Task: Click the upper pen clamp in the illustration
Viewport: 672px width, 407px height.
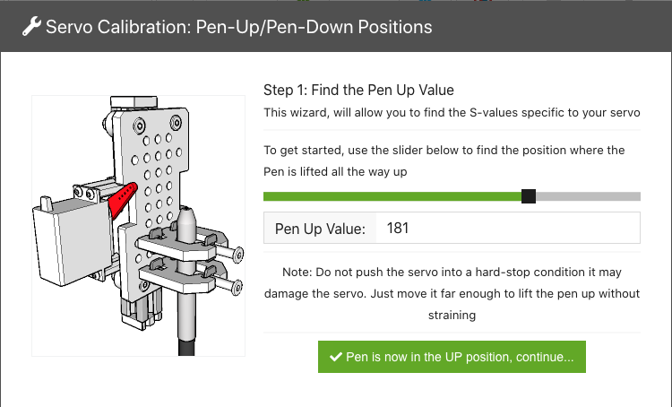Action: [179, 246]
